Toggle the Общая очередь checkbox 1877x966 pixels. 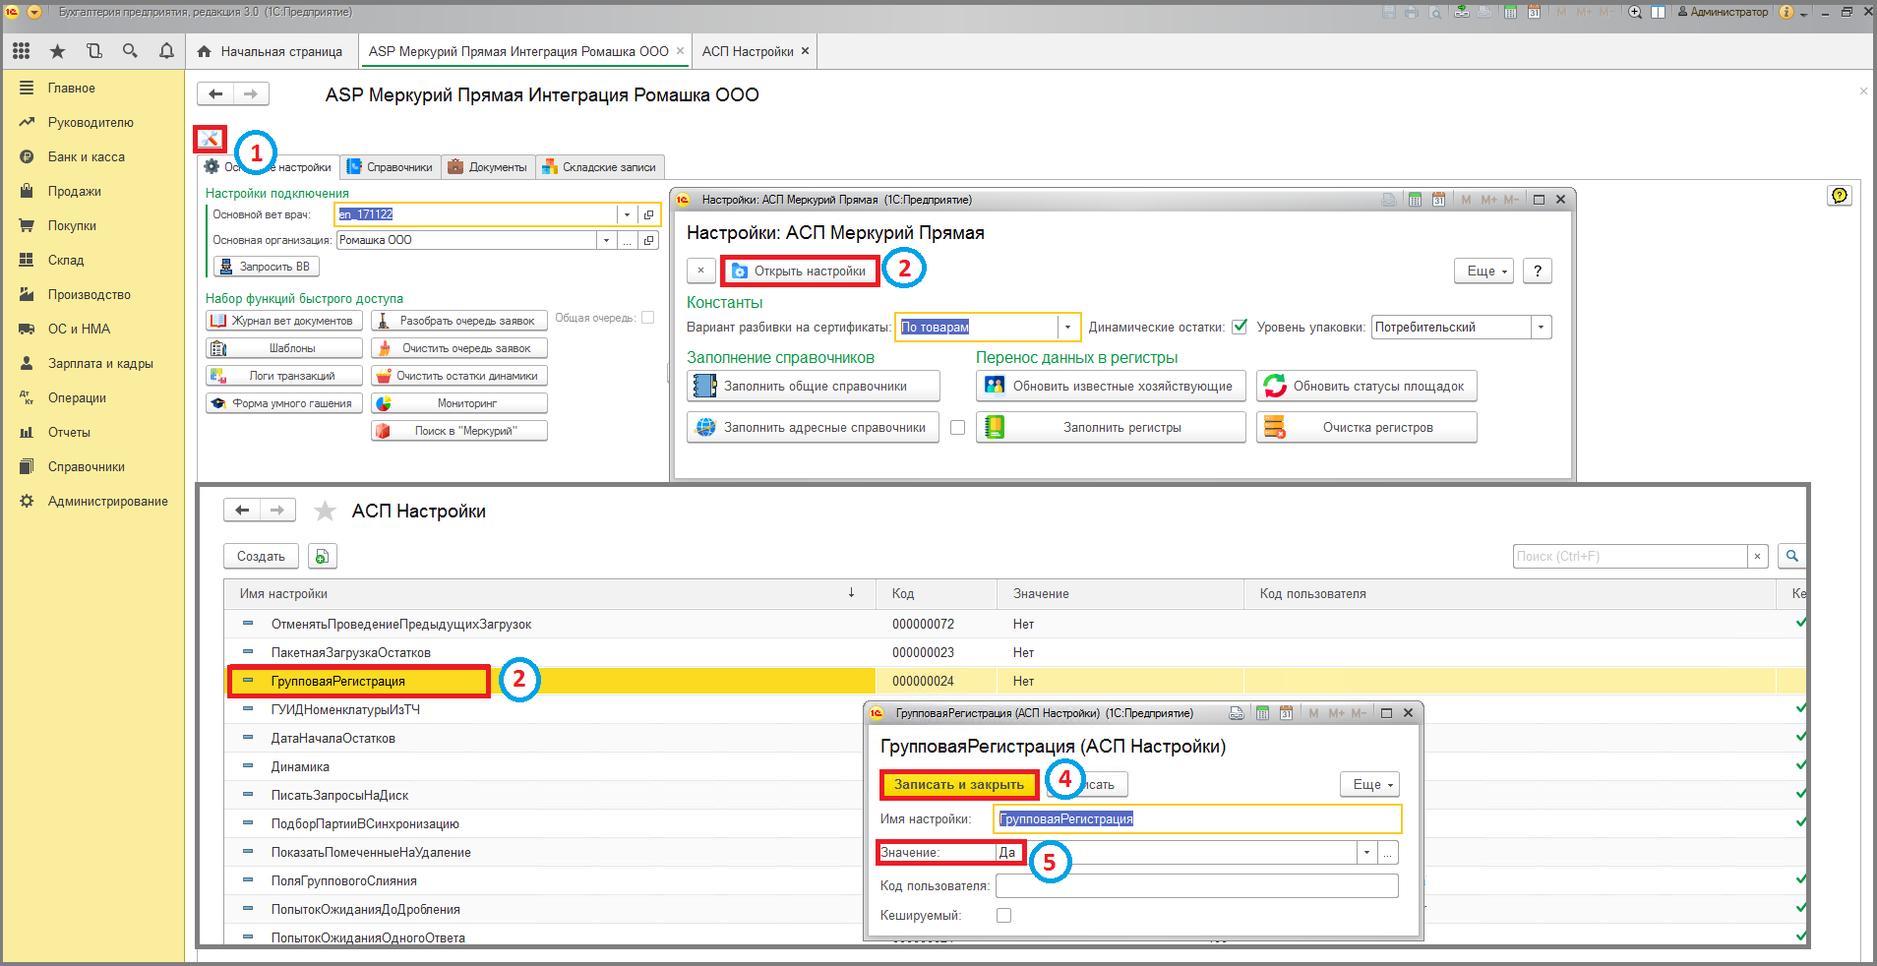point(647,318)
